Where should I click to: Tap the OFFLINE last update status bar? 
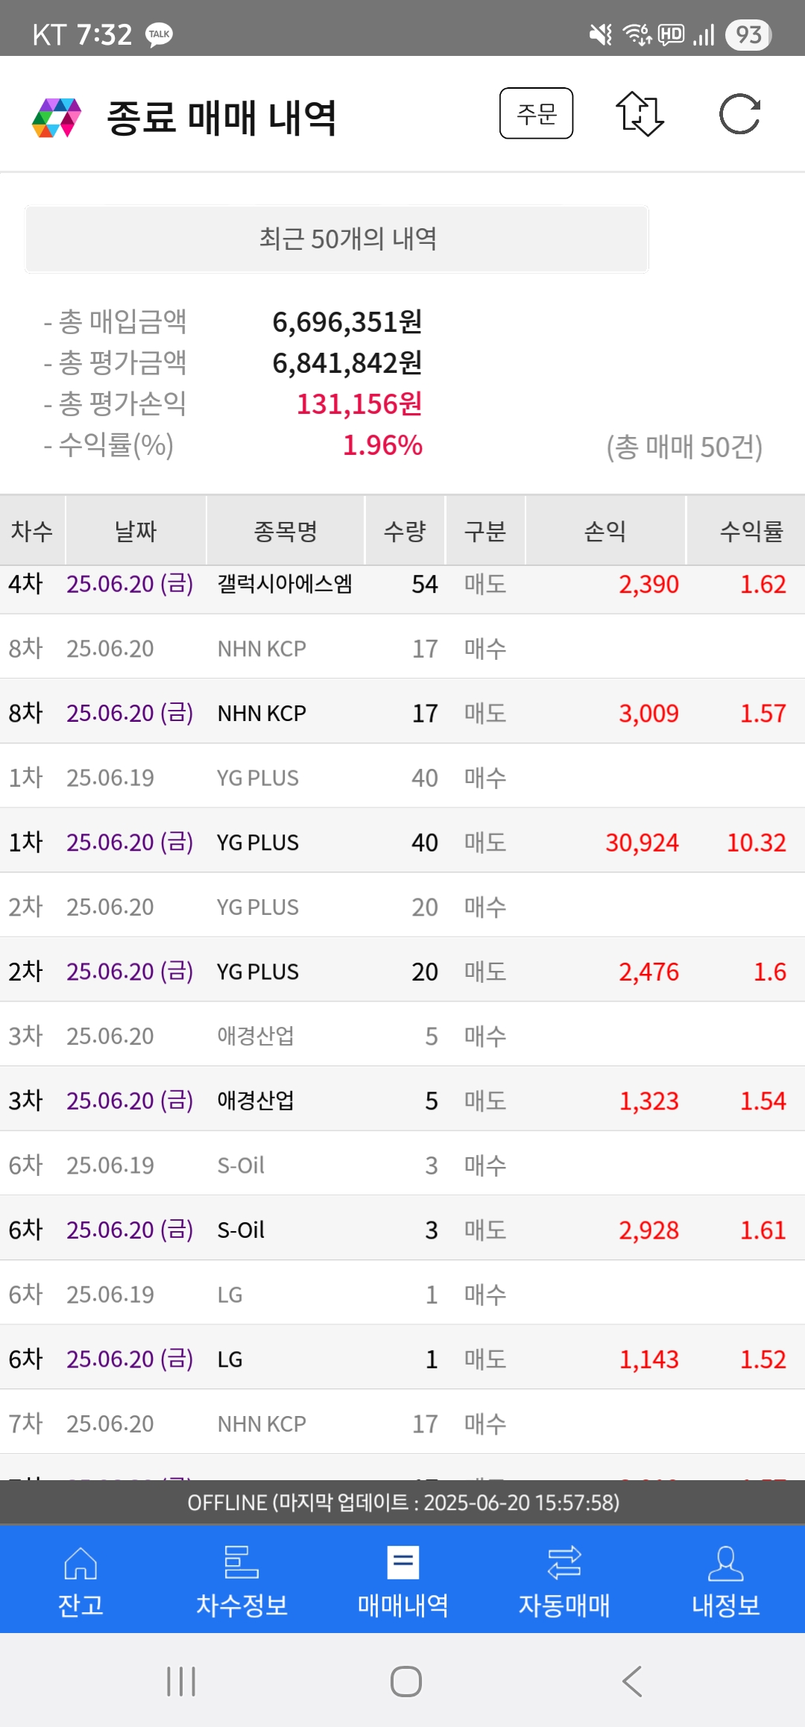tap(402, 1503)
